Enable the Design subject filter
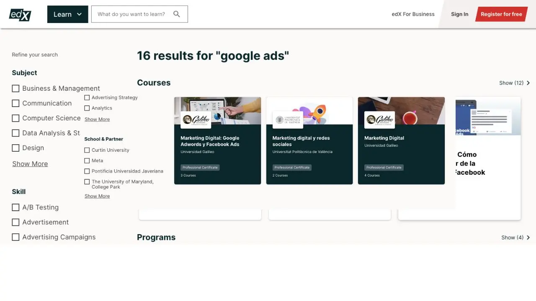The width and height of the screenshot is (536, 301). (15, 148)
